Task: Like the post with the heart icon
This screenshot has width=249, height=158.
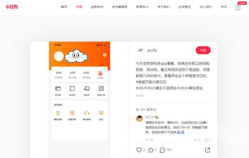Action: pyautogui.click(x=139, y=150)
